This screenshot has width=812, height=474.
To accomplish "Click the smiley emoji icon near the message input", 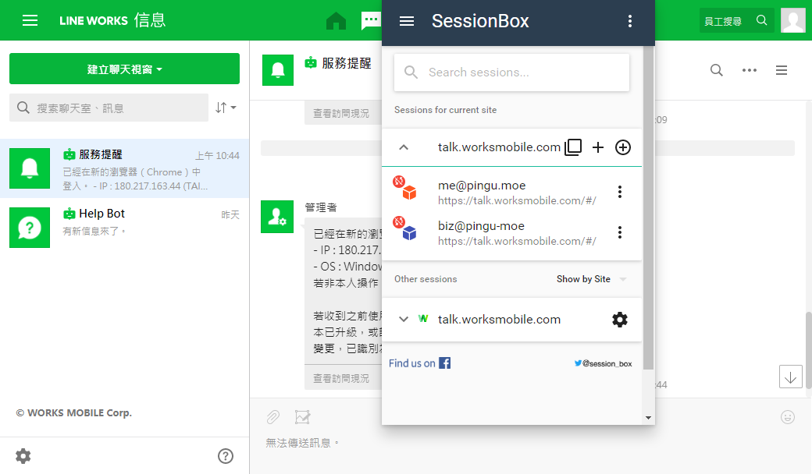I will 788,417.
